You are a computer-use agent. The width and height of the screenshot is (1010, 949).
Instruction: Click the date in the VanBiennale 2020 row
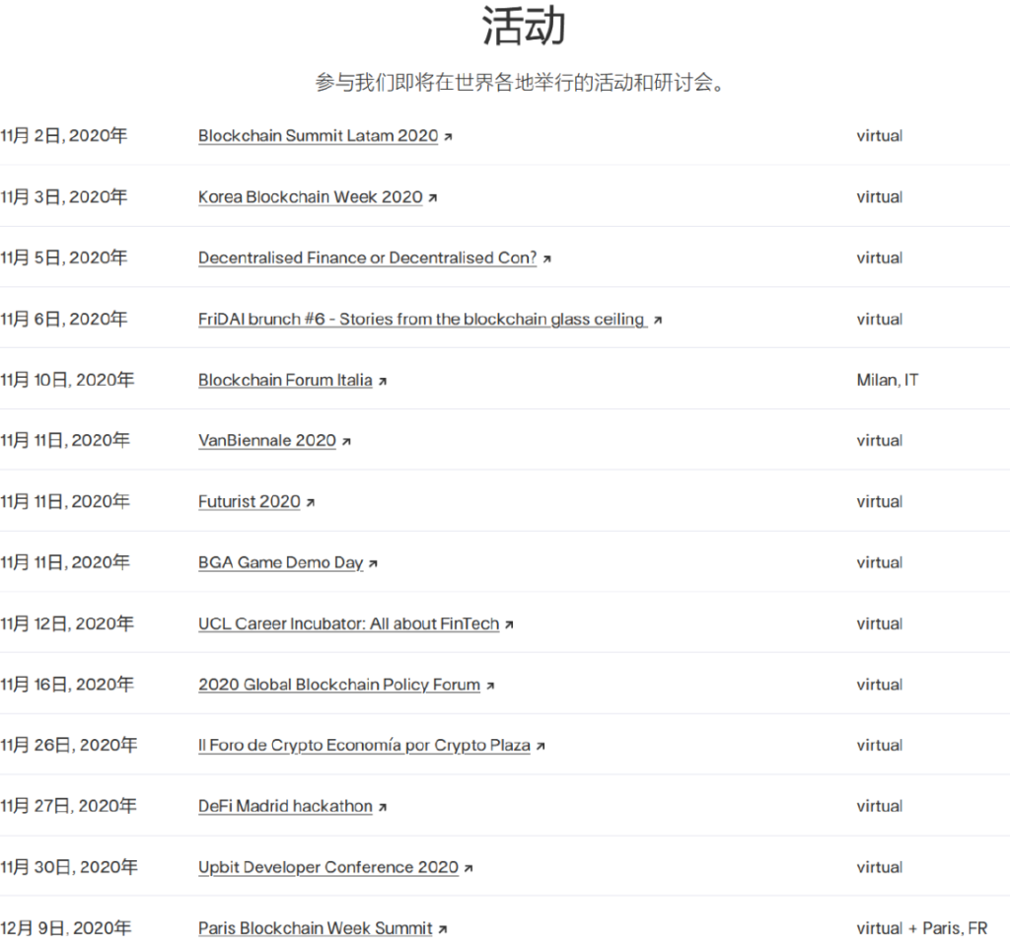coord(65,441)
